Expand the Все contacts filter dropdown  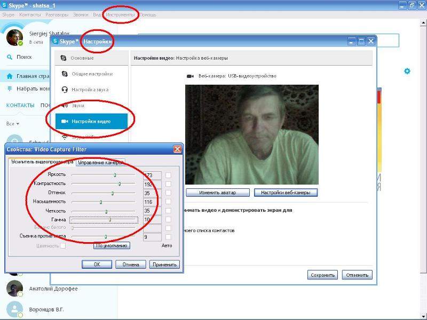click(x=13, y=124)
